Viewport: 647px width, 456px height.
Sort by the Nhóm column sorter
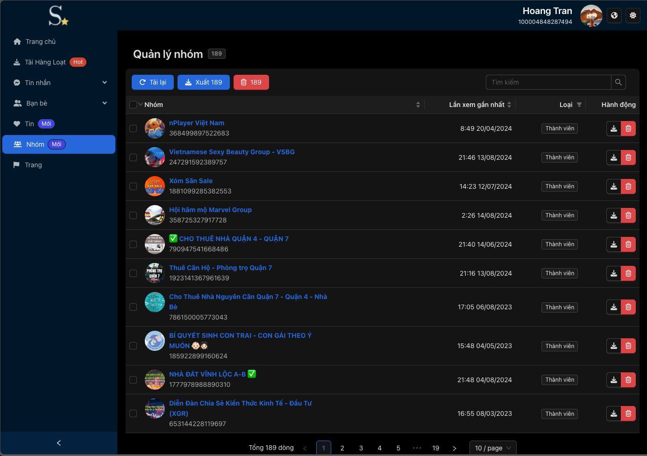coord(418,105)
